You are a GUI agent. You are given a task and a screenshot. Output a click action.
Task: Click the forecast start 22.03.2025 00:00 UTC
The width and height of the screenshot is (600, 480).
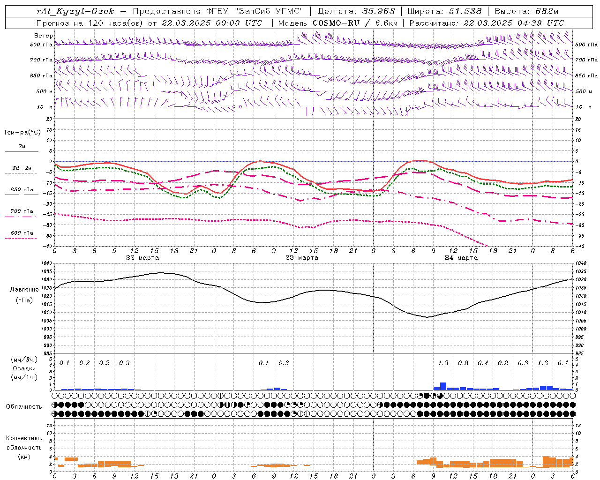212,23
